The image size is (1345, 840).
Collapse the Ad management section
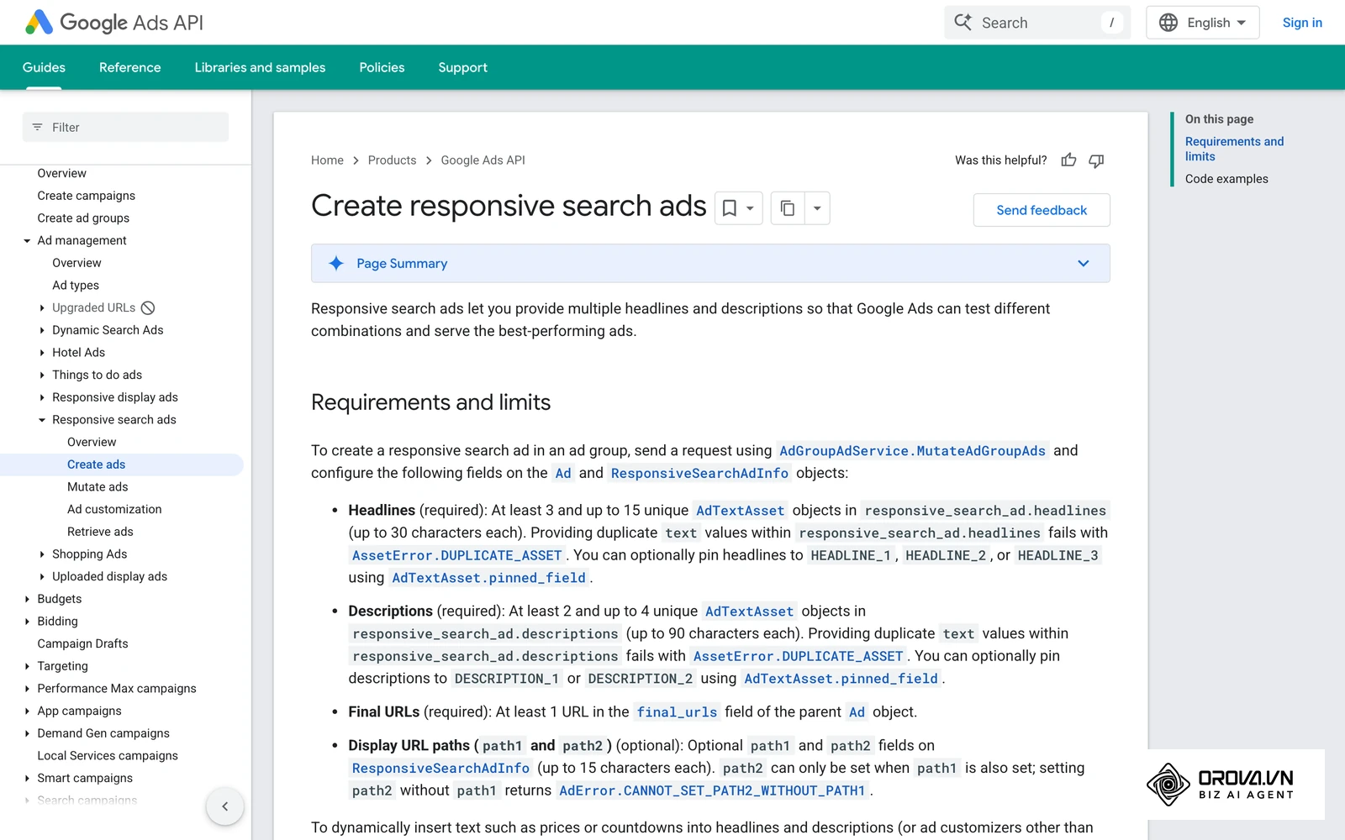click(x=27, y=241)
